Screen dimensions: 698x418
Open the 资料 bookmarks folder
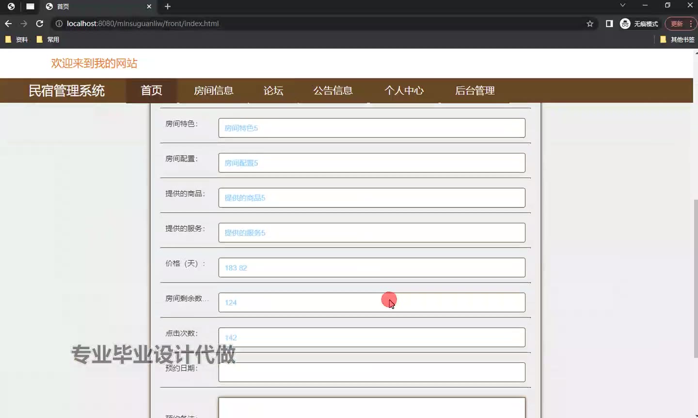click(x=17, y=40)
